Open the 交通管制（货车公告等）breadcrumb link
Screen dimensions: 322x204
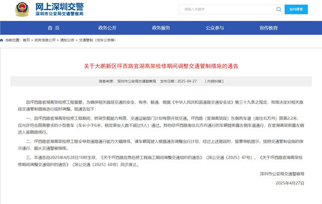[x=96, y=39]
